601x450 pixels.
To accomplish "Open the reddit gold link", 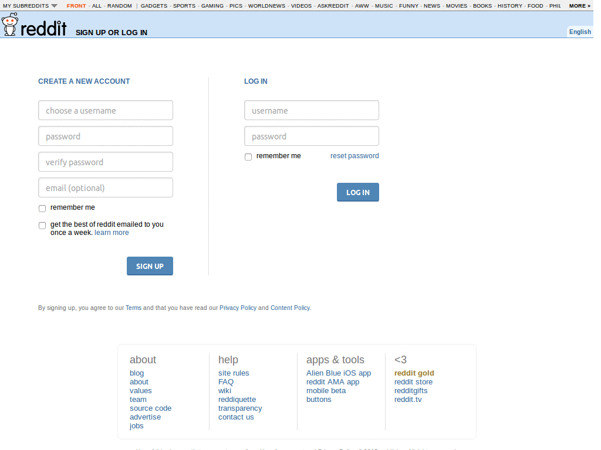I will 414,373.
